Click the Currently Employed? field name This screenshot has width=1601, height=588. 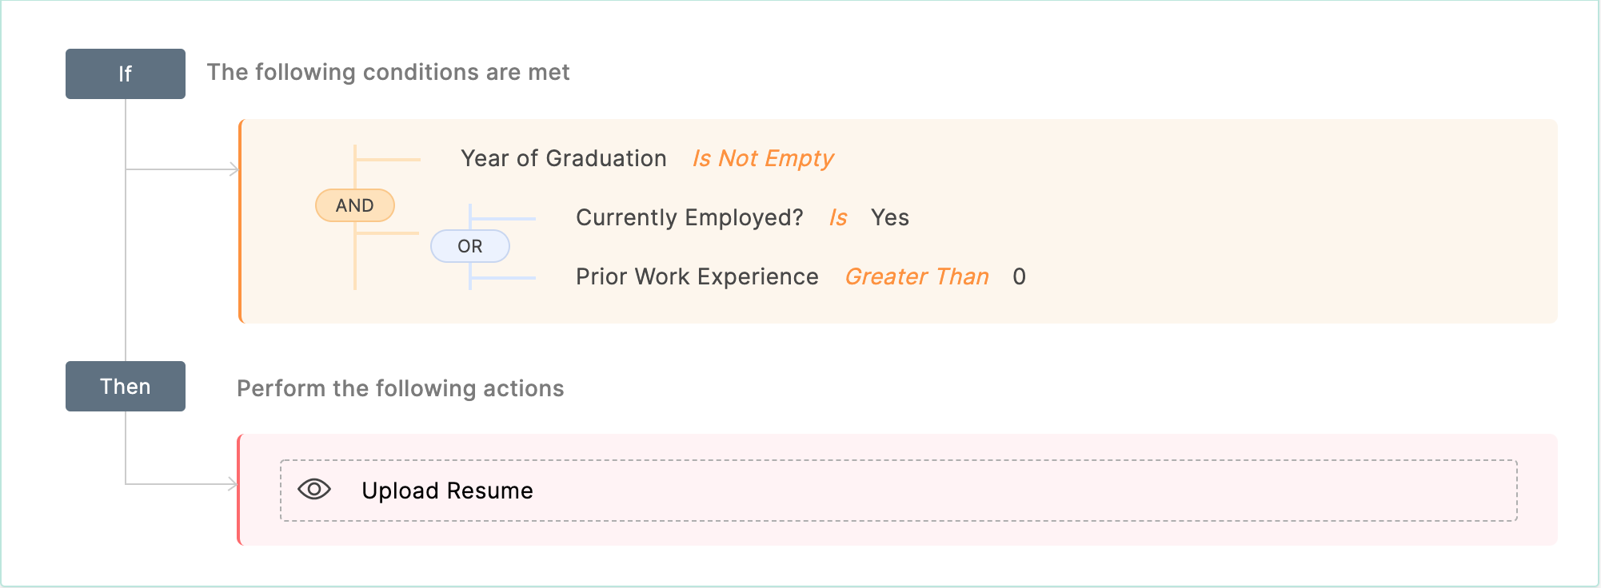[689, 217]
